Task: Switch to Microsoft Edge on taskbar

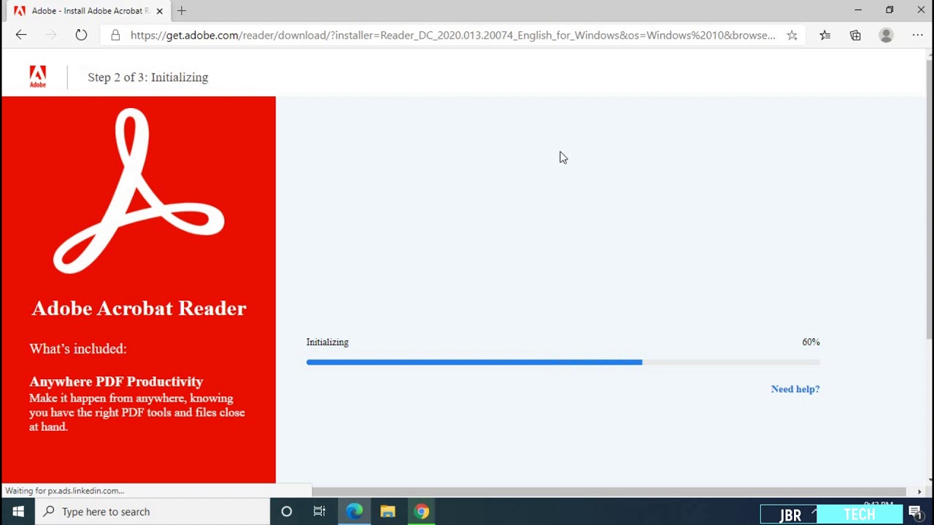Action: [354, 512]
